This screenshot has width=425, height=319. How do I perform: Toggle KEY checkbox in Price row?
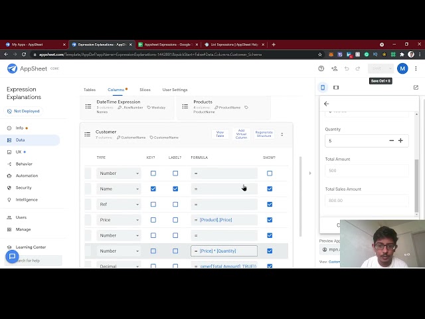click(153, 220)
